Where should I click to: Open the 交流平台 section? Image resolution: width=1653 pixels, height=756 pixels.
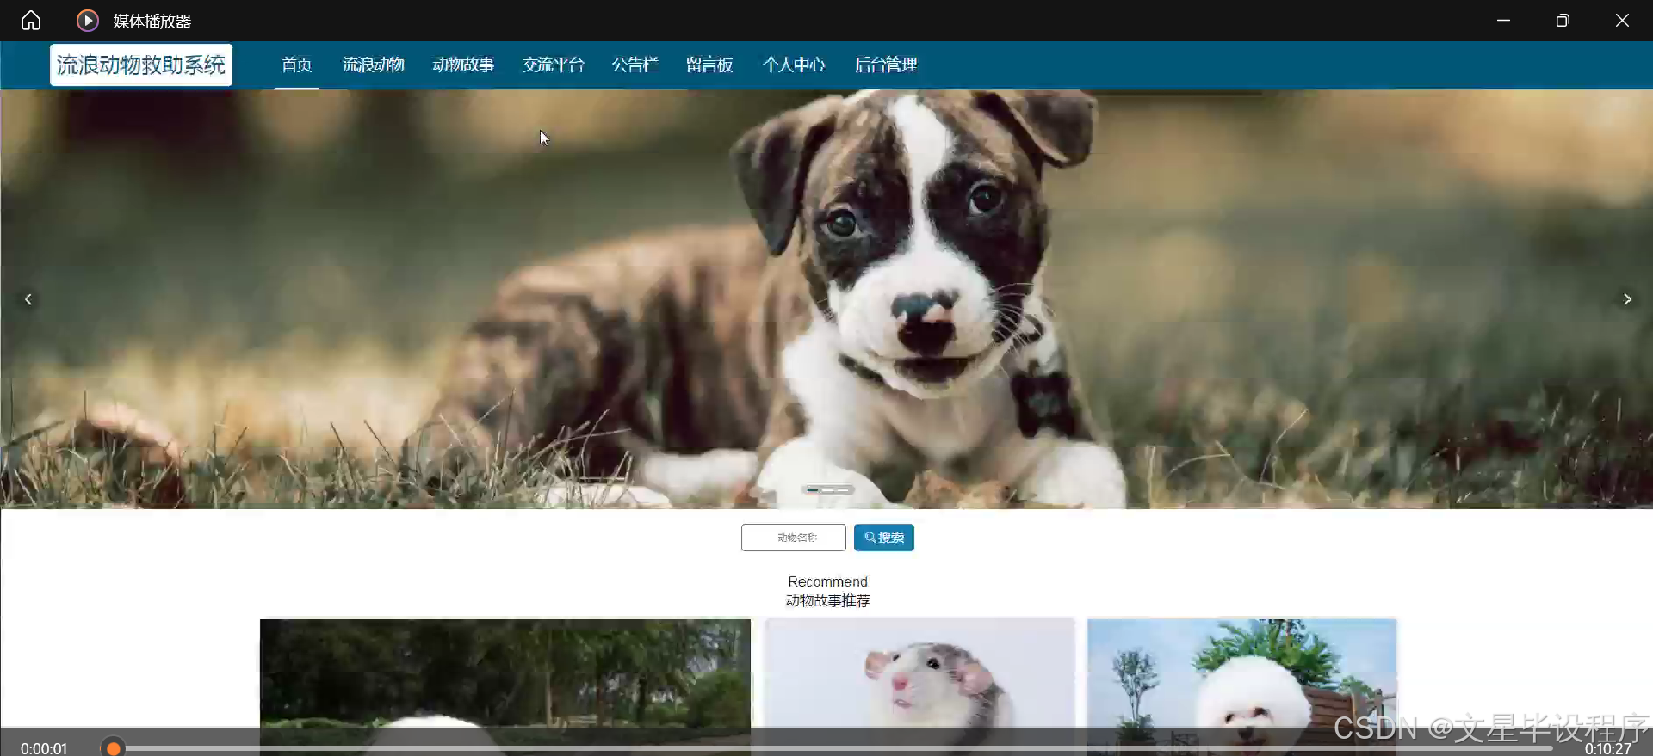(553, 65)
